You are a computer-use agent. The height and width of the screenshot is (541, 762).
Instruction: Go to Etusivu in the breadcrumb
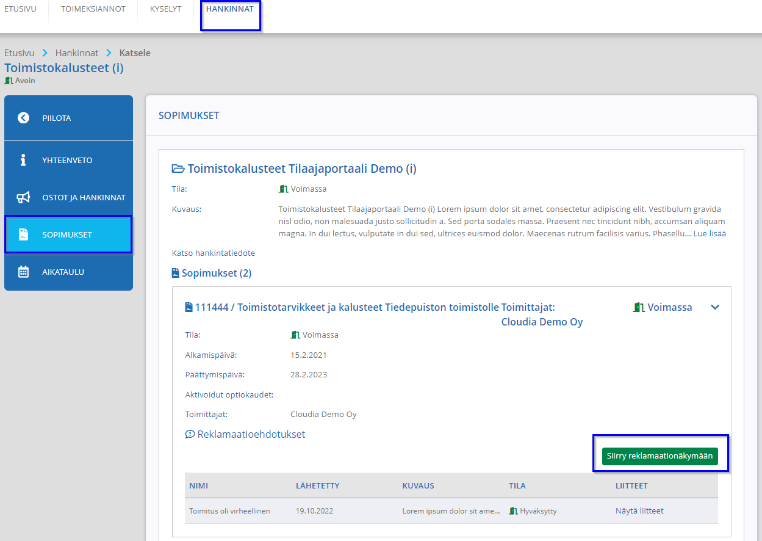pos(19,53)
